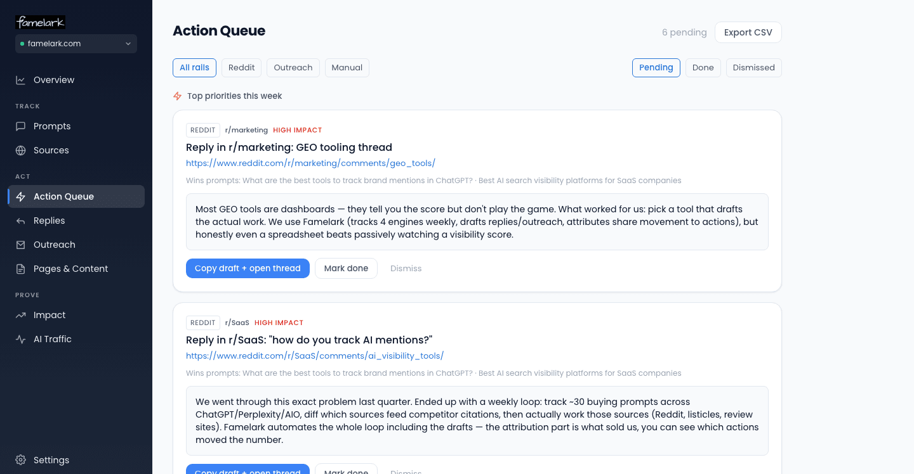Click the r/SaaS subreddit label
The image size is (914, 474).
pos(237,323)
